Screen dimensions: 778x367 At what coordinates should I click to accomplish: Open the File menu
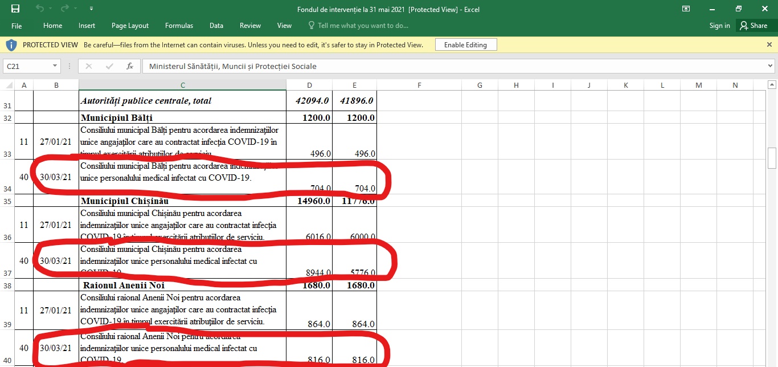[x=17, y=26]
